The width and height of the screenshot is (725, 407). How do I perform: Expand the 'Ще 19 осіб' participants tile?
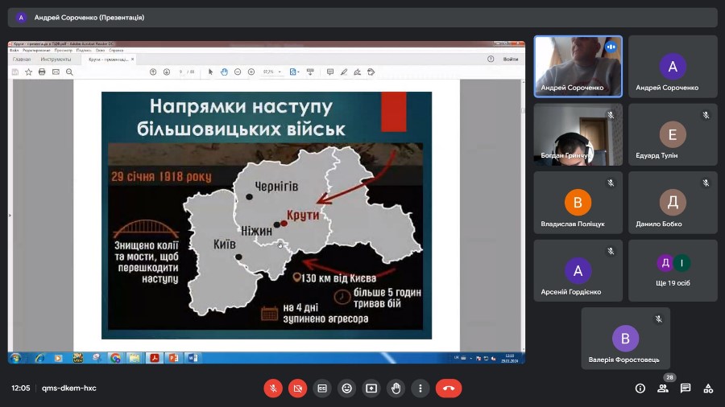coord(673,269)
